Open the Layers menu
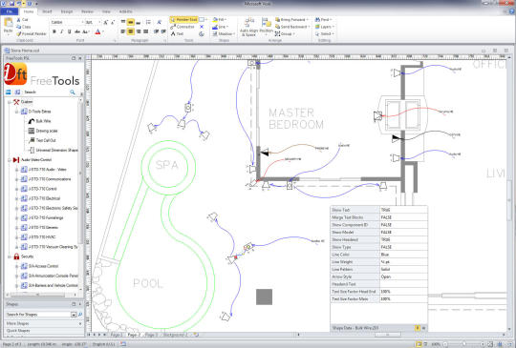This screenshot has height=348, width=516. coord(325,27)
